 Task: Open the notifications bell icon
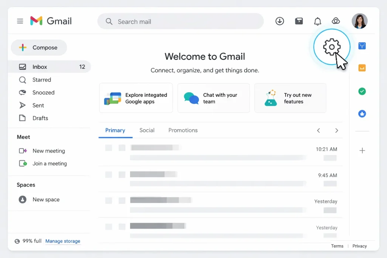coord(317,21)
